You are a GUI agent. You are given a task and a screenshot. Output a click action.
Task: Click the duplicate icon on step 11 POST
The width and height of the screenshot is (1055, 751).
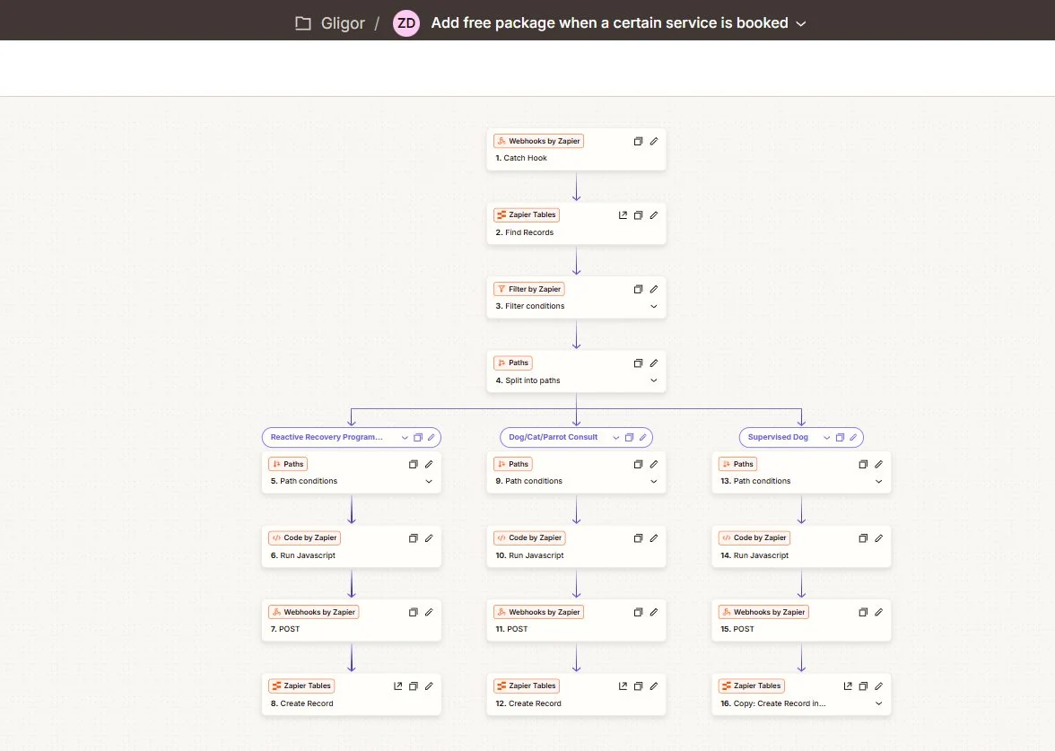[x=638, y=612]
